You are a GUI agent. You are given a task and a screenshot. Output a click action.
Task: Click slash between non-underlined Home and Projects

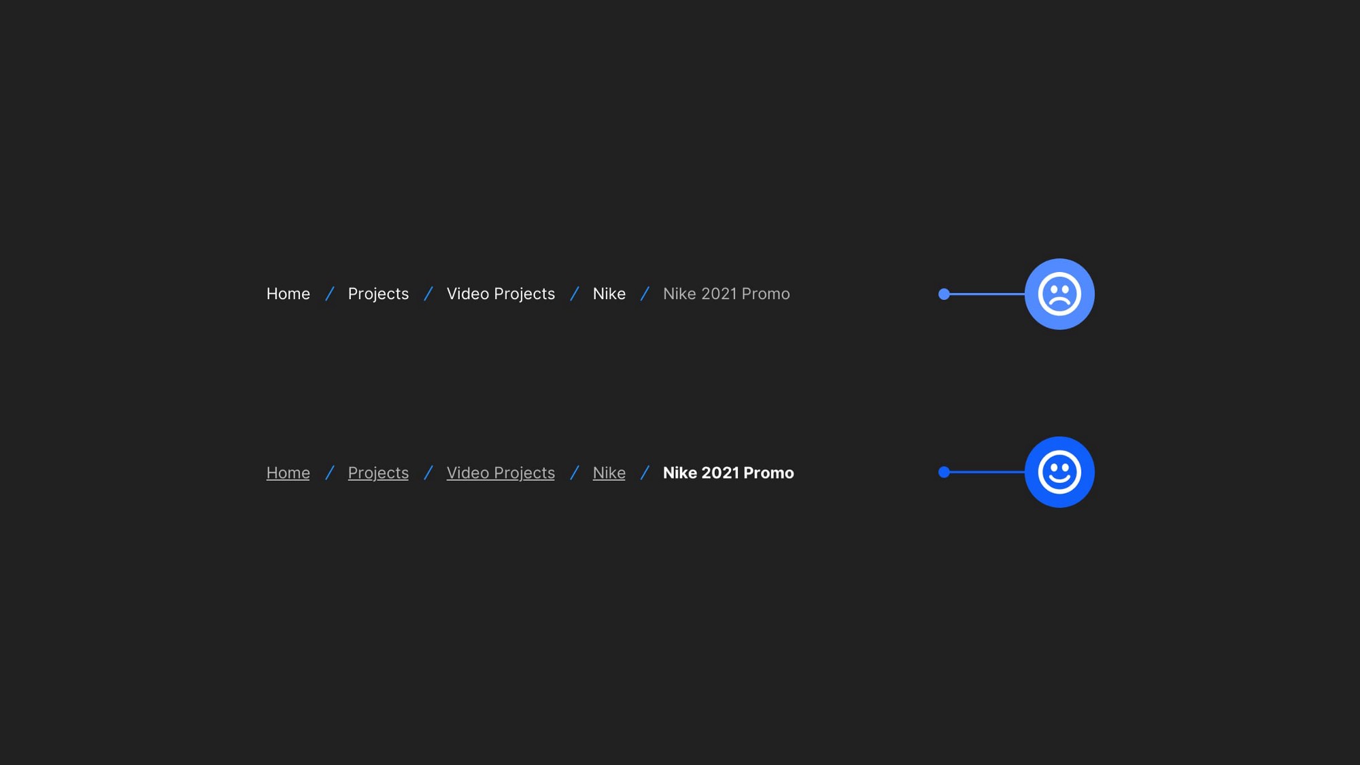click(330, 294)
